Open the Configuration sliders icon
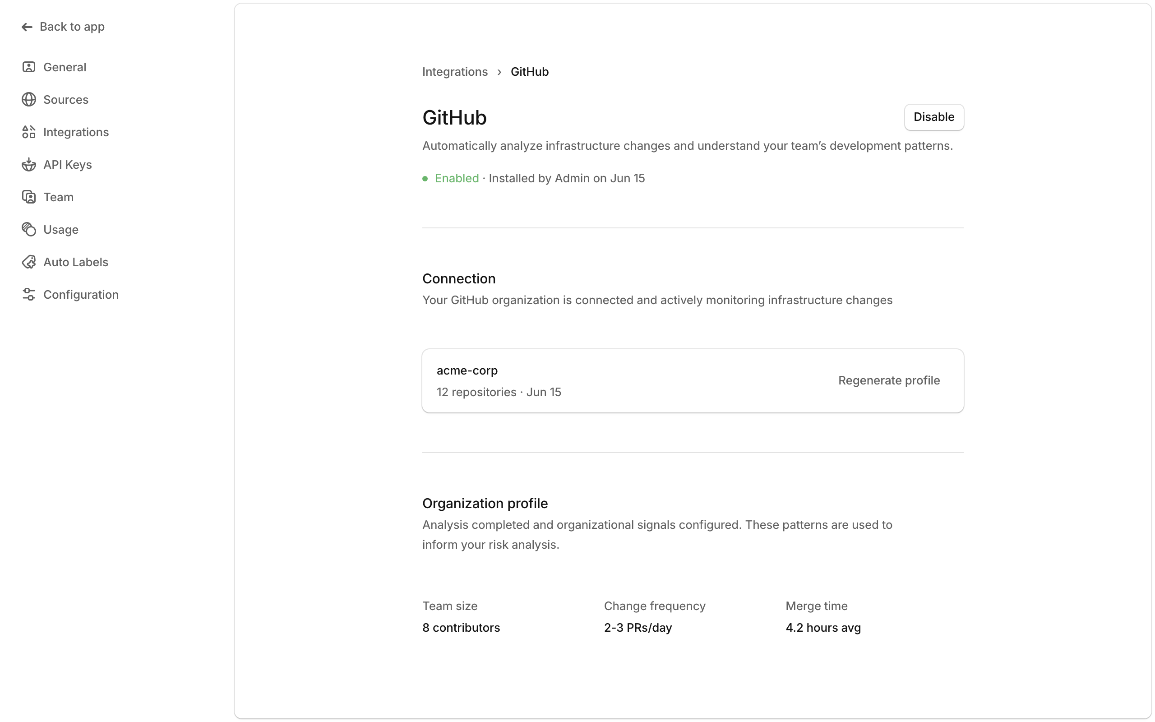Viewport: 1155px width, 722px height. (28, 294)
